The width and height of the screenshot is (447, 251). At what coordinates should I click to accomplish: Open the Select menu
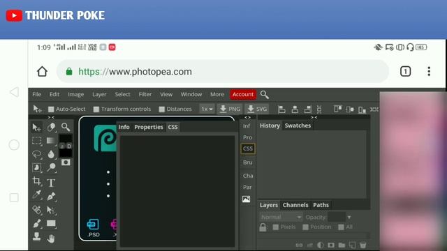[122, 94]
